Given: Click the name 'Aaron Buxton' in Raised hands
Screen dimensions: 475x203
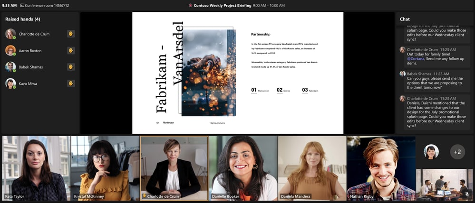Looking at the screenshot, I should click(30, 51).
